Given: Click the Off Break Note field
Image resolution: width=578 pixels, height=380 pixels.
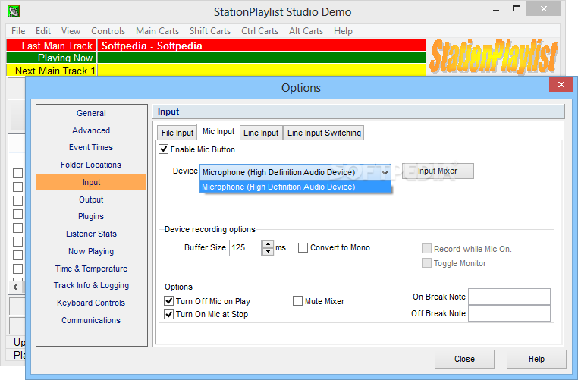Looking at the screenshot, I should tap(509, 313).
